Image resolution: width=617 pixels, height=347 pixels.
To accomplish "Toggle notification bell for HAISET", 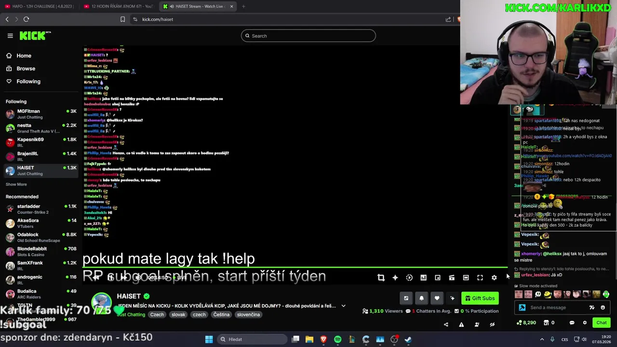I will (x=421, y=298).
